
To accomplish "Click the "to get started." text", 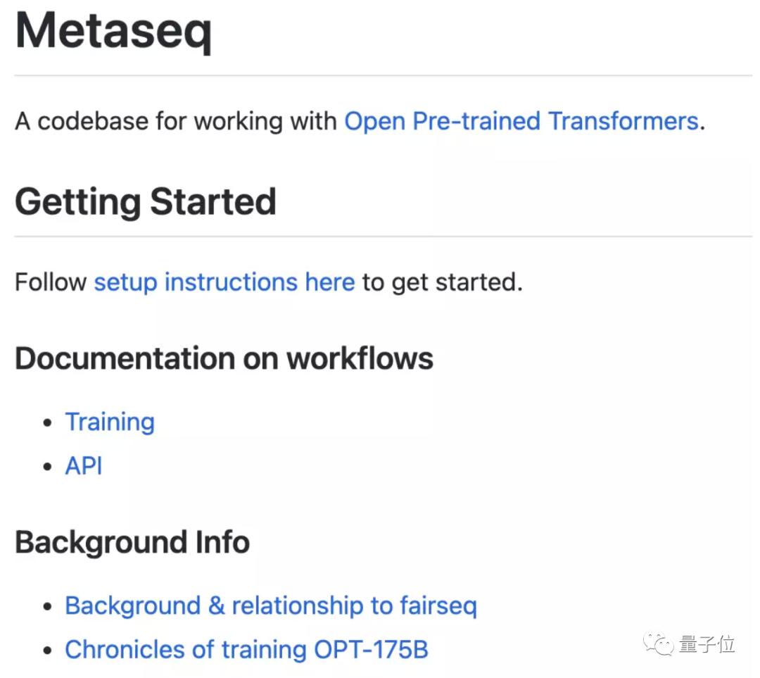I will tap(443, 282).
